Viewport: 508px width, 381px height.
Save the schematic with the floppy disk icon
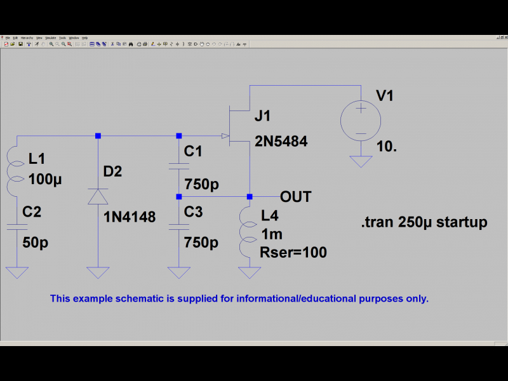pyautogui.click(x=20, y=44)
